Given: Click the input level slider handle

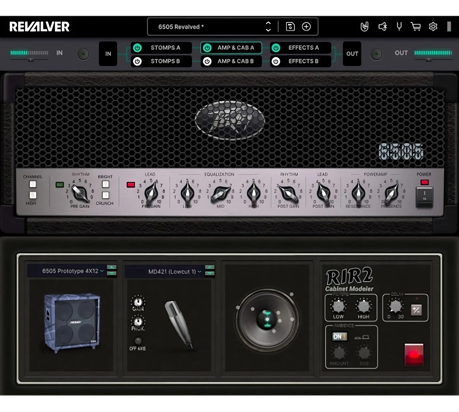Looking at the screenshot, I should (x=31, y=60).
